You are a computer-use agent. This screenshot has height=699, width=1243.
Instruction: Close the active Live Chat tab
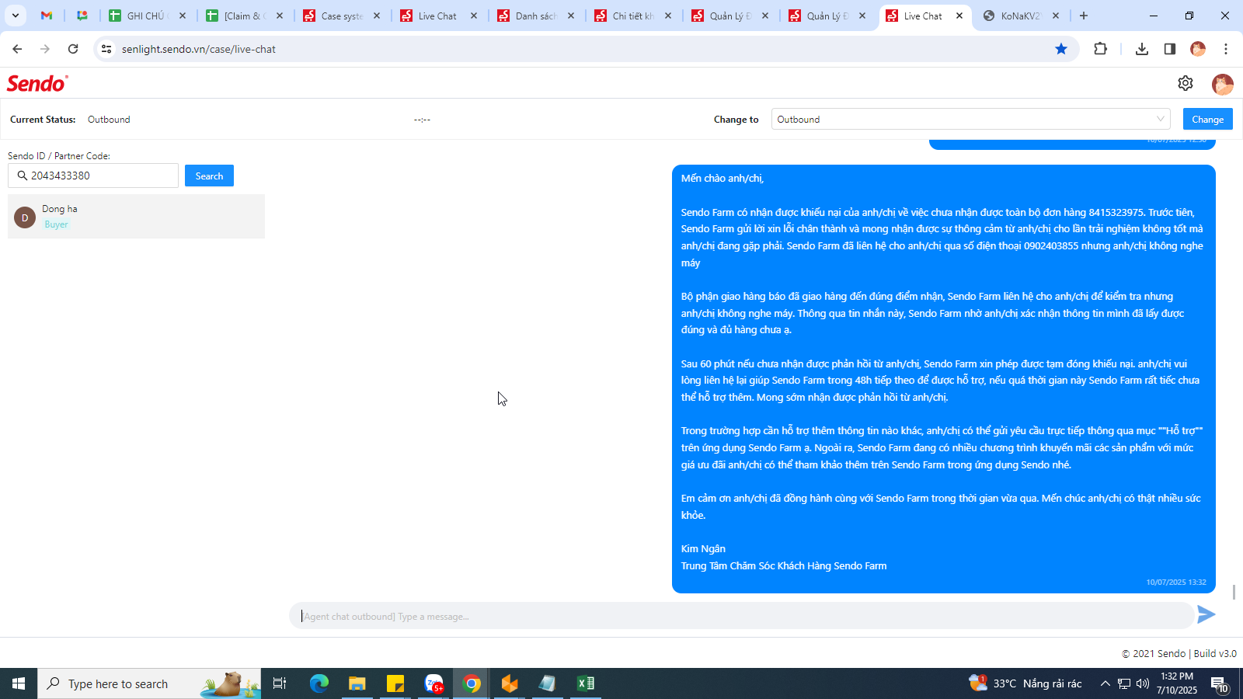click(x=959, y=16)
